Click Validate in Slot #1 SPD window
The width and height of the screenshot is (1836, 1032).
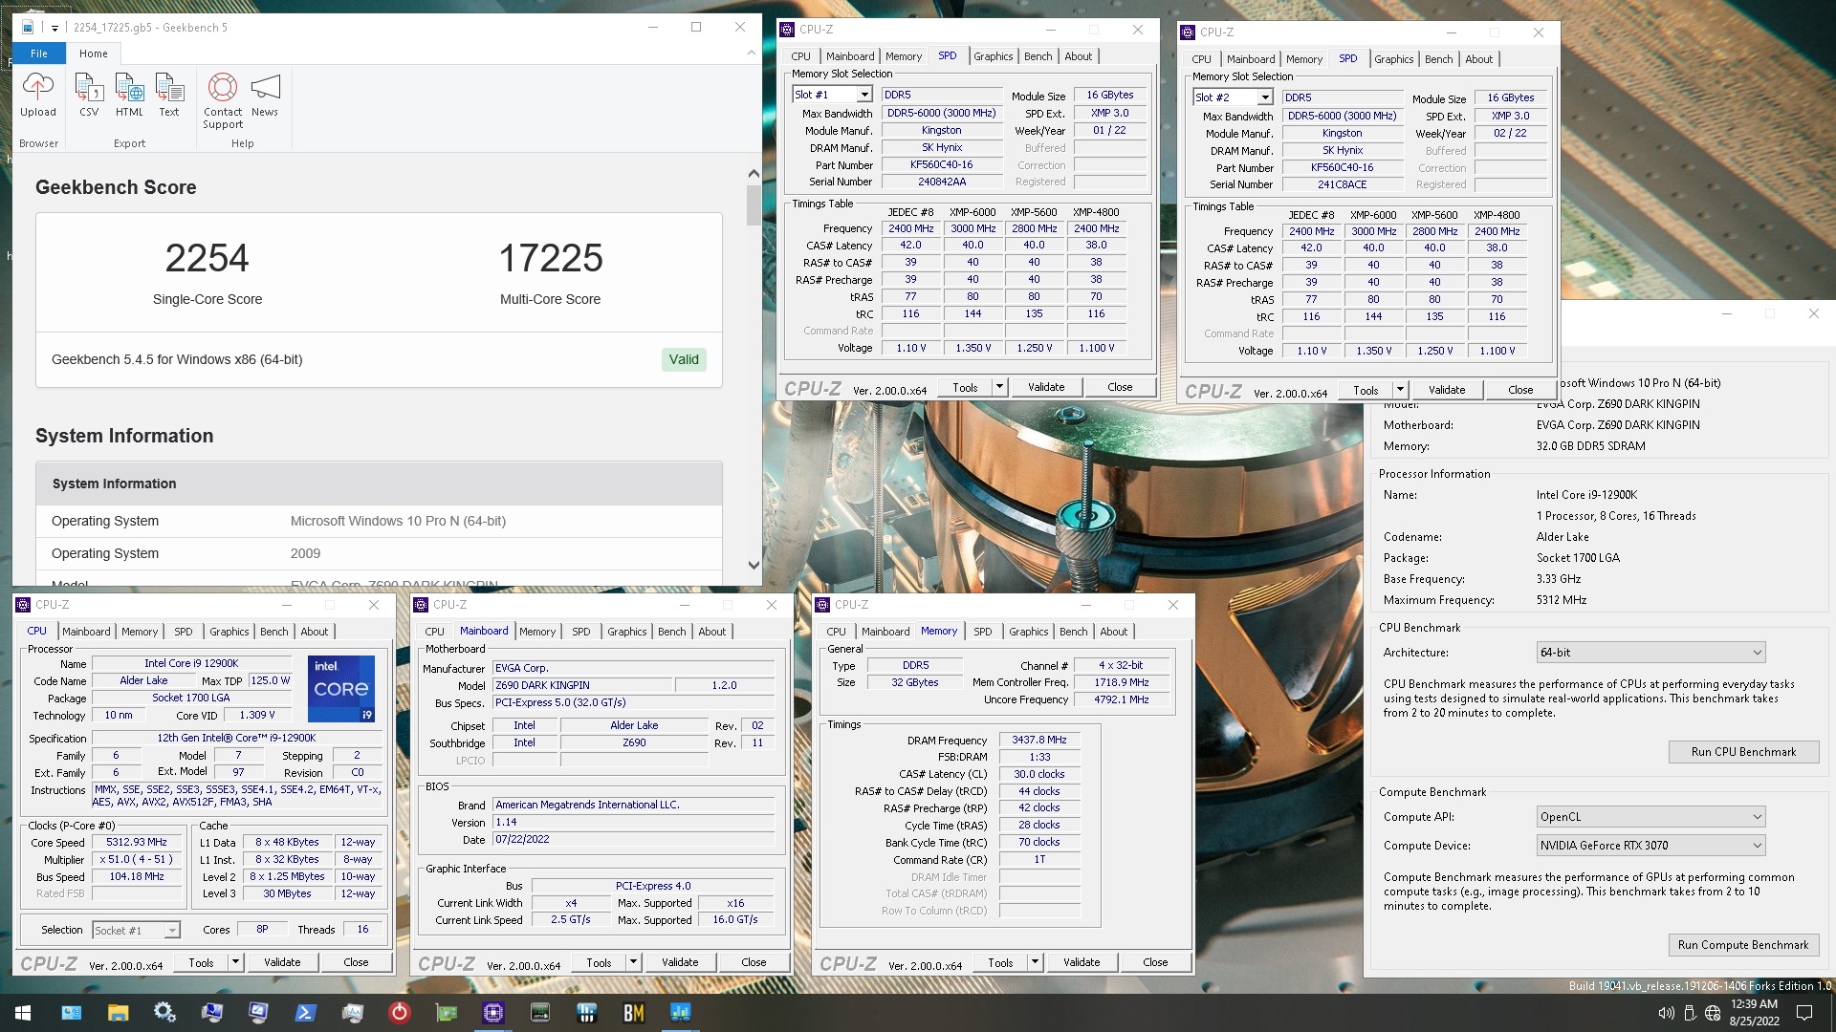(x=1046, y=387)
